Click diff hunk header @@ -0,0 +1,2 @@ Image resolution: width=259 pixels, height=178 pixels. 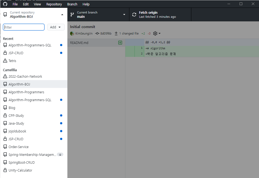click(158, 42)
